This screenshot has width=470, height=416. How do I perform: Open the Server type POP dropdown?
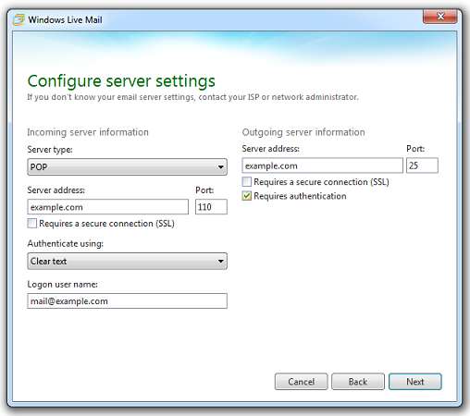pyautogui.click(x=127, y=167)
